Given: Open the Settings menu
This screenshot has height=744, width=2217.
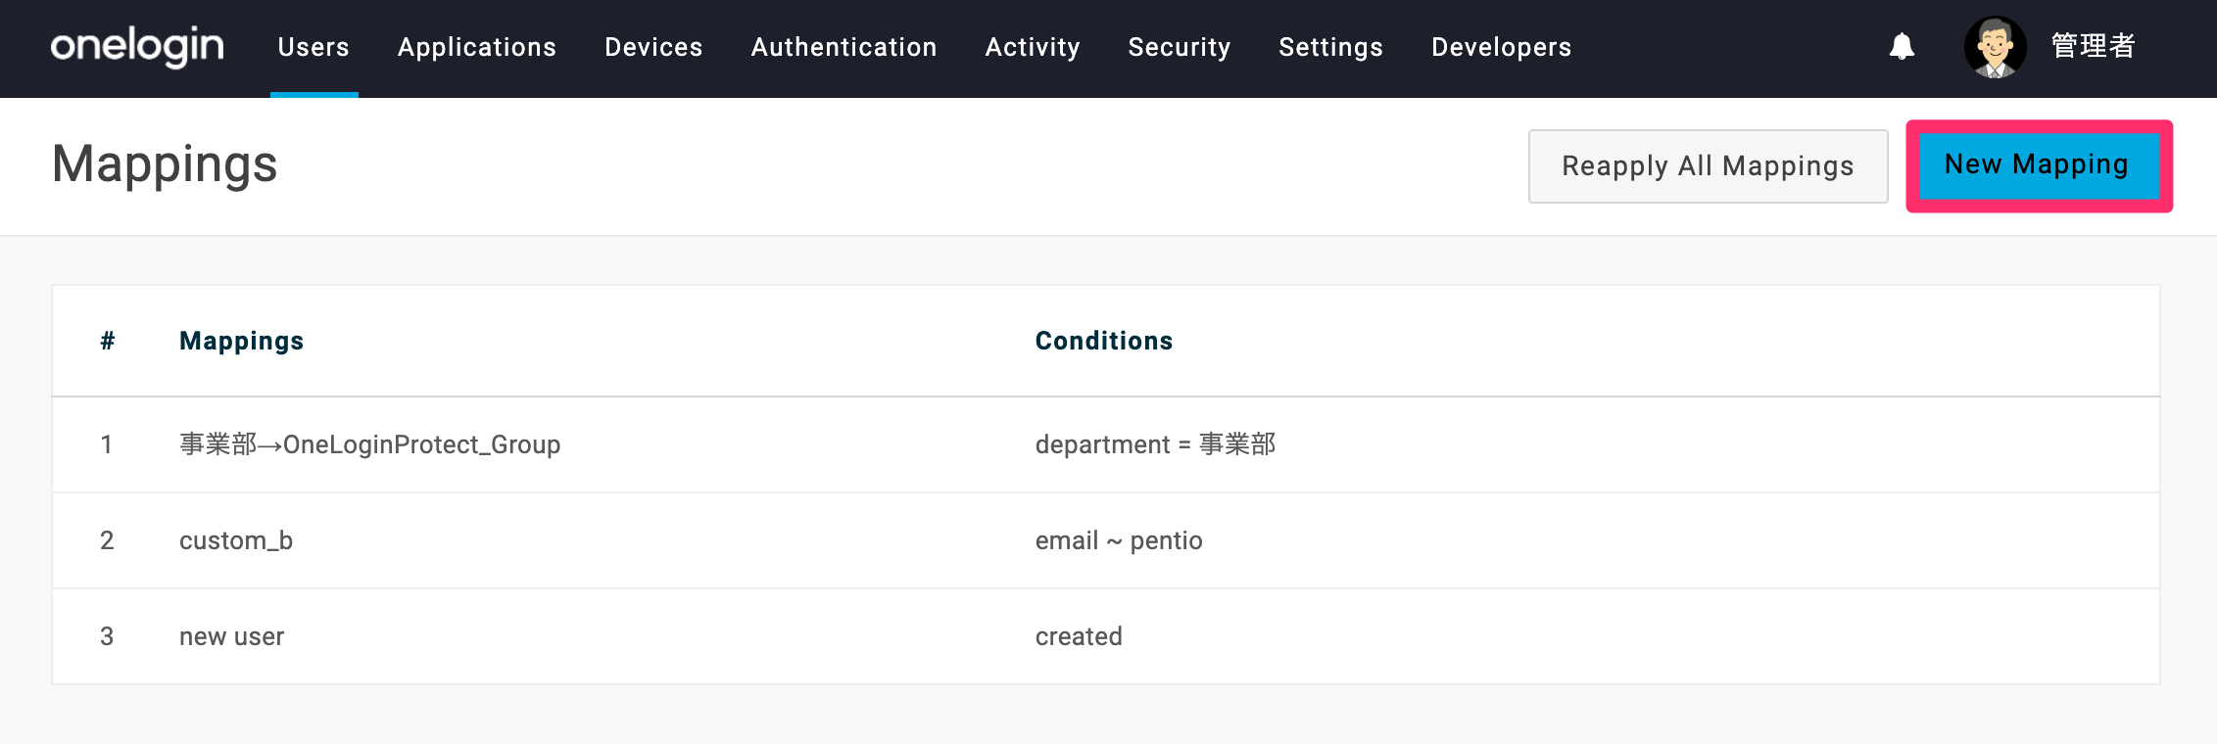Looking at the screenshot, I should (x=1330, y=47).
